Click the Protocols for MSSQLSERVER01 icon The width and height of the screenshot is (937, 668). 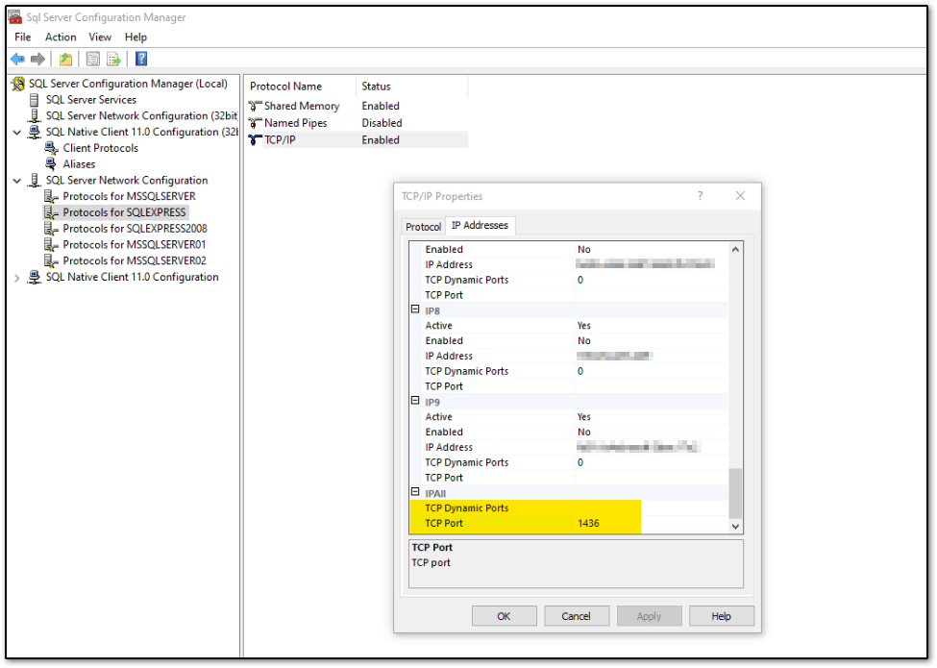51,244
